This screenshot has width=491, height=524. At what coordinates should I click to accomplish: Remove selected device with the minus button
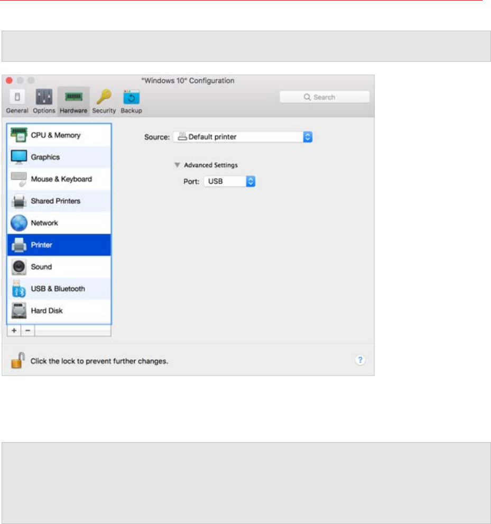click(28, 331)
